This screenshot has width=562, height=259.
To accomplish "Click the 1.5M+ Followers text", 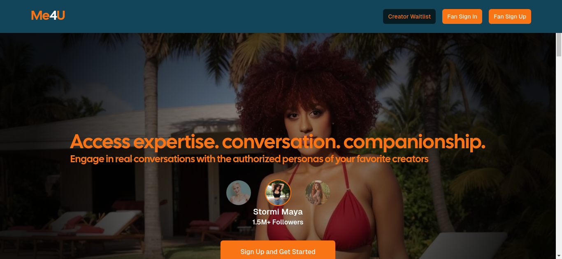I will pyautogui.click(x=278, y=222).
